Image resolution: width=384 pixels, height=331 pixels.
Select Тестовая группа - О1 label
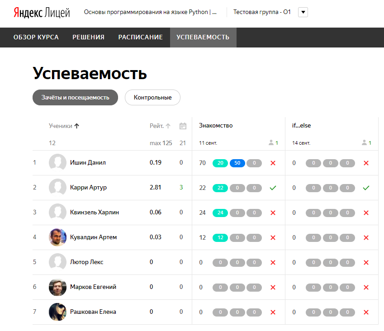[262, 12]
